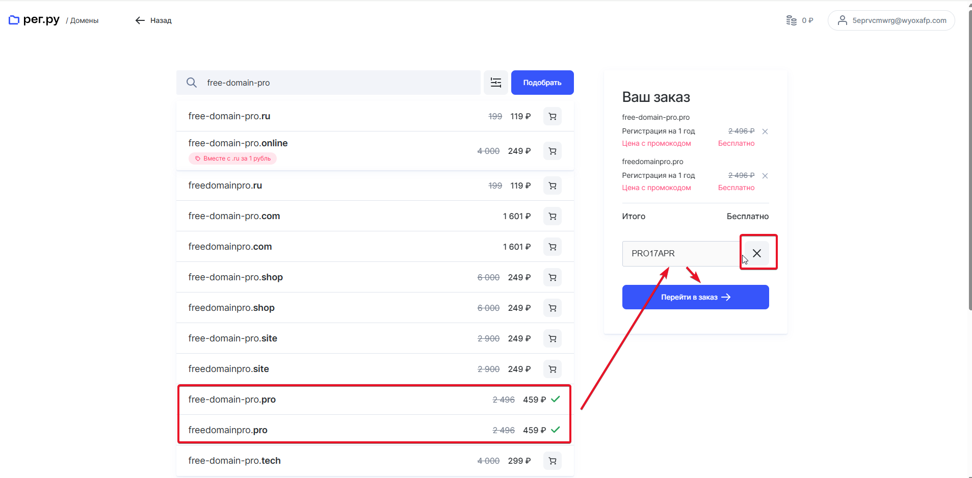The height and width of the screenshot is (478, 972).
Task: Add free-domain-pro.com to the cart
Action: 552,217
